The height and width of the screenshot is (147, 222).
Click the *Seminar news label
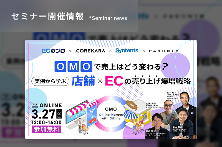pos(108,18)
